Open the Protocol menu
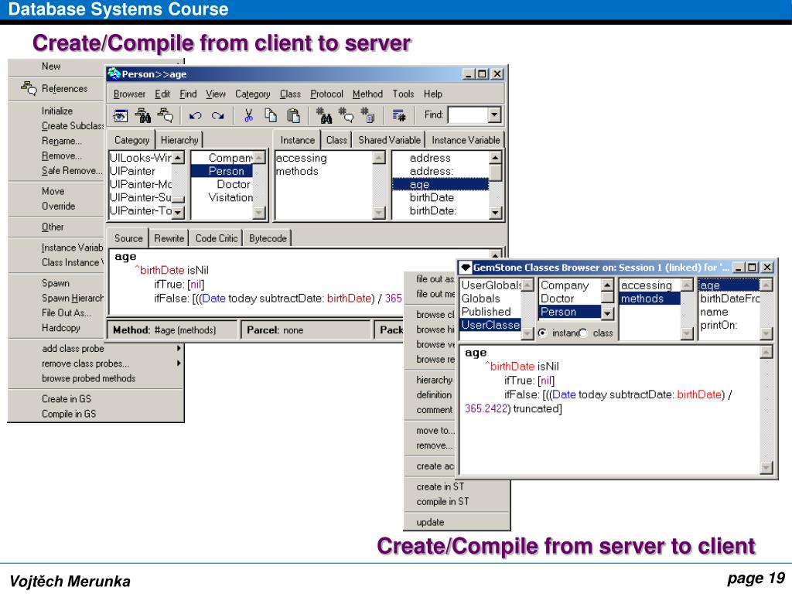This screenshot has height=594, width=792. [x=327, y=94]
